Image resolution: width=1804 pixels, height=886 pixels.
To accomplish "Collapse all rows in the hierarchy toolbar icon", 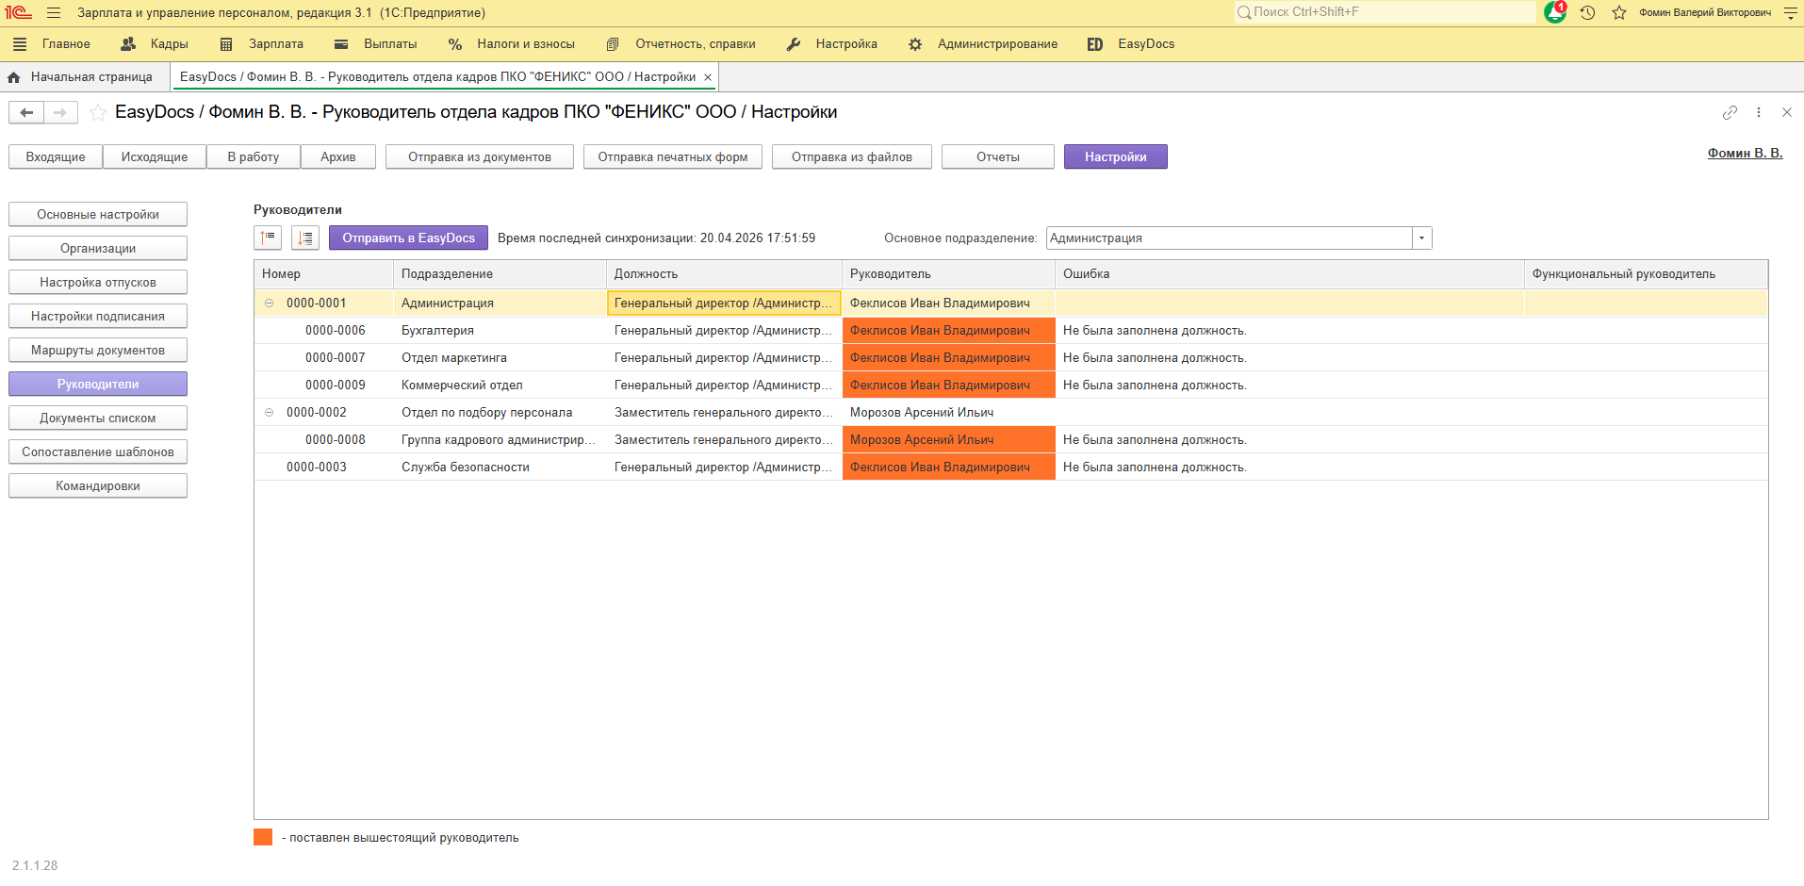I will (x=268, y=238).
